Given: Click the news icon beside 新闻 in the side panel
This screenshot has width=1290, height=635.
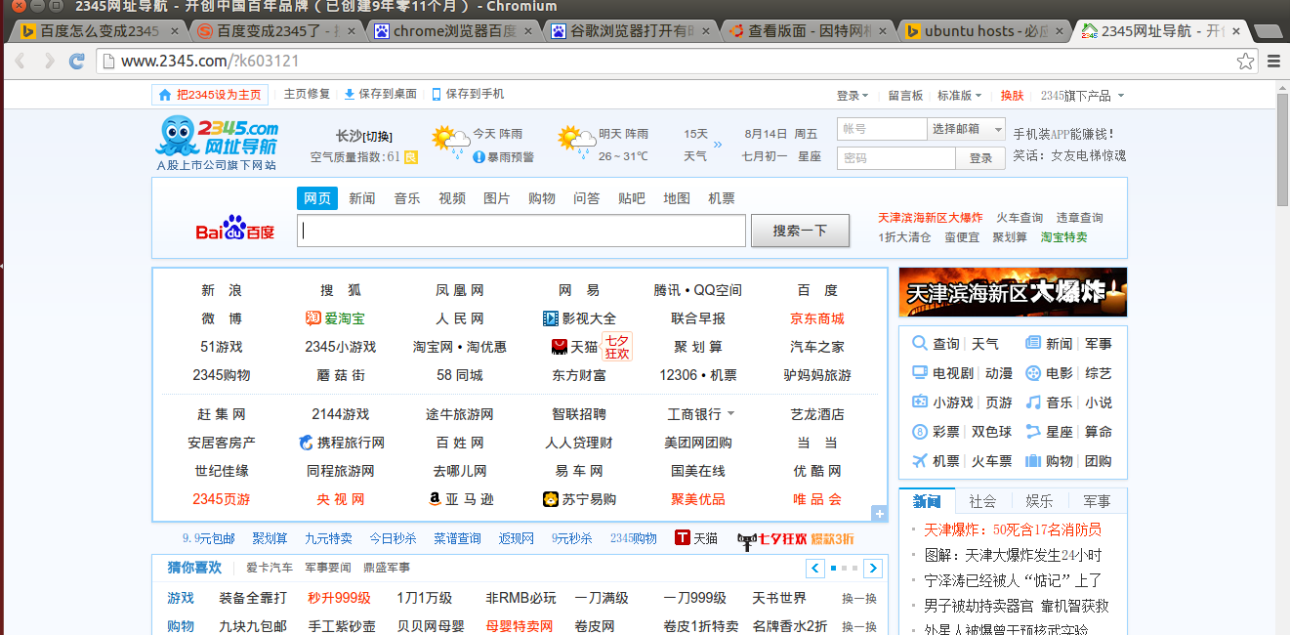Looking at the screenshot, I should (1033, 344).
